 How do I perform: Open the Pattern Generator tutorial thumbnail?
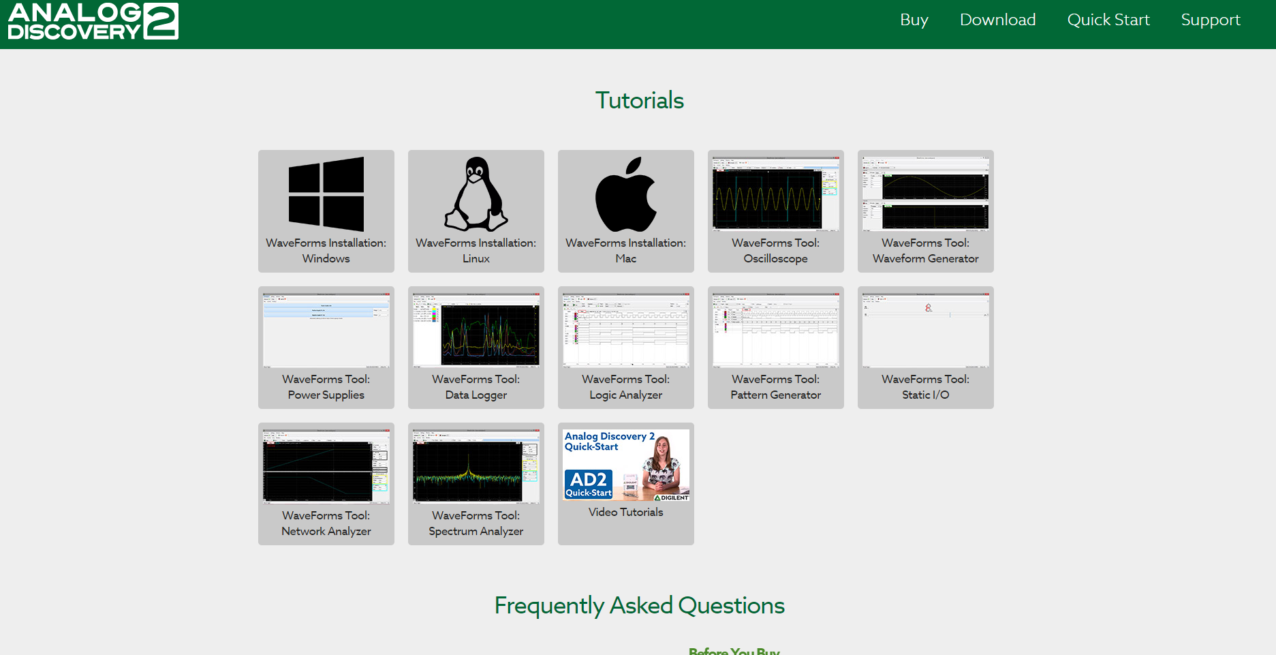point(775,331)
